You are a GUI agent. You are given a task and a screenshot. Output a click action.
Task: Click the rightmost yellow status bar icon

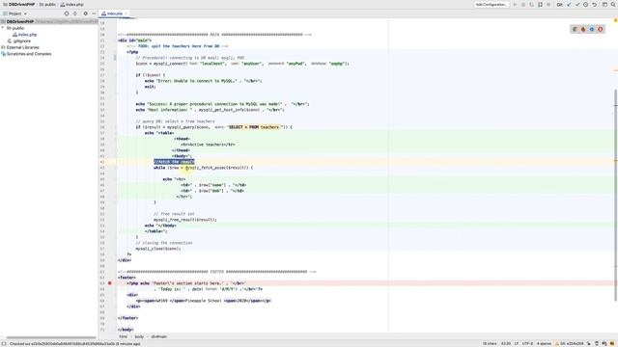[x=613, y=344]
